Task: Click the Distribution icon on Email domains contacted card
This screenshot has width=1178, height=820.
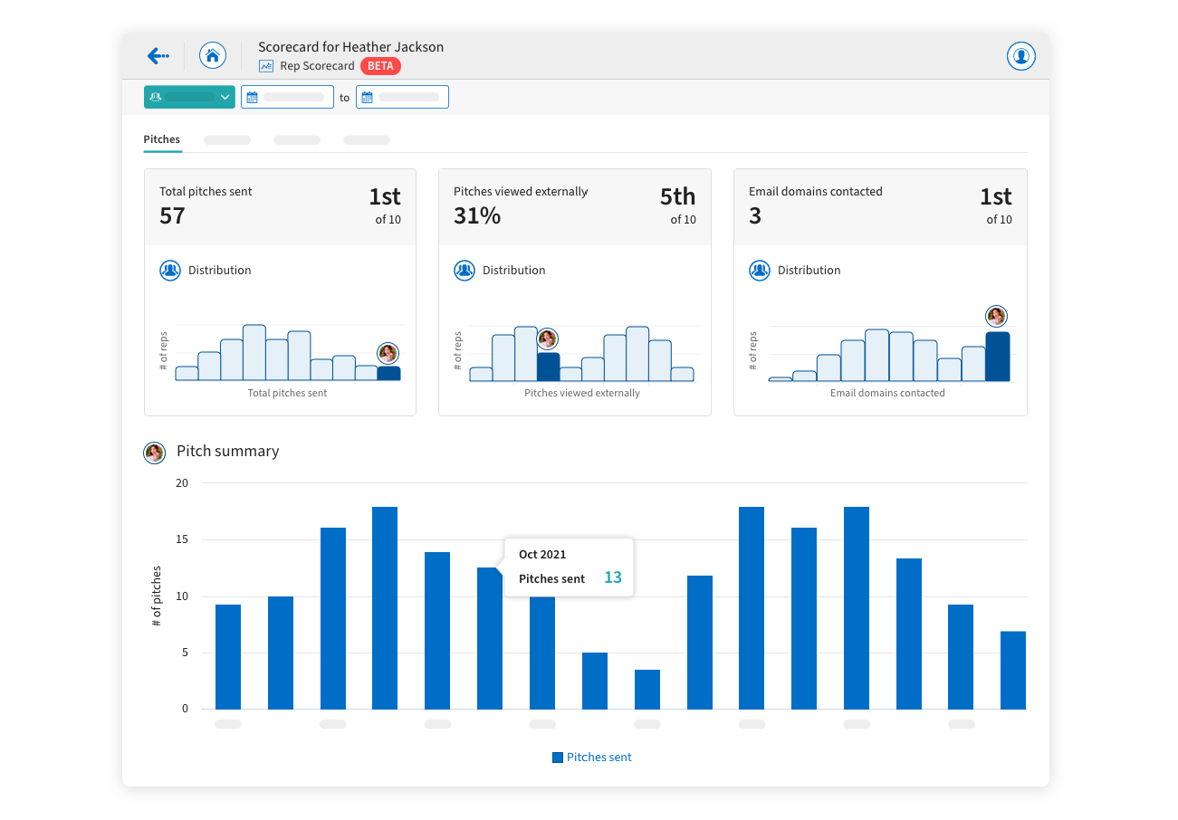Action: [760, 270]
